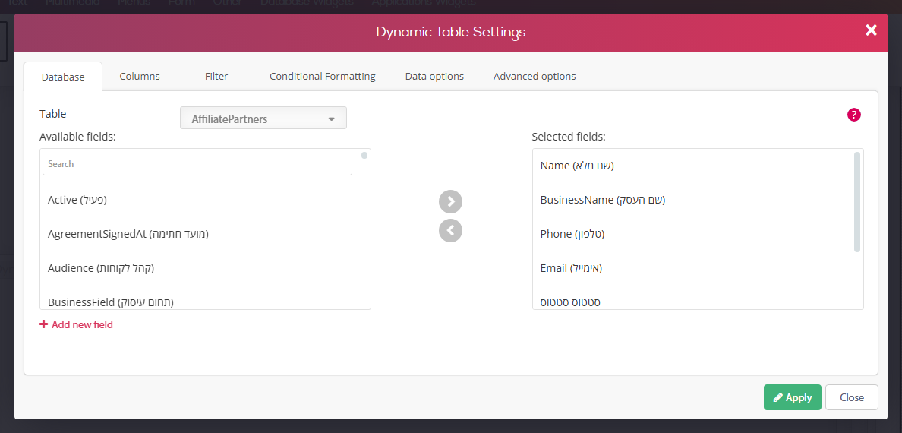Focus the available fields Search box
The height and width of the screenshot is (433, 902).
point(197,164)
